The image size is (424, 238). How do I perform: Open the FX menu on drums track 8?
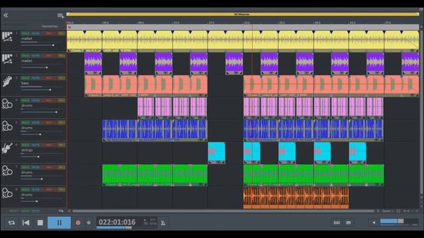(x=62, y=190)
